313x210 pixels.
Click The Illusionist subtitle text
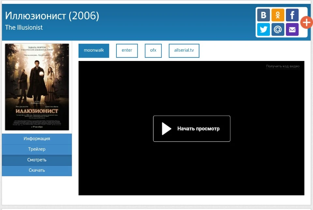24,27
